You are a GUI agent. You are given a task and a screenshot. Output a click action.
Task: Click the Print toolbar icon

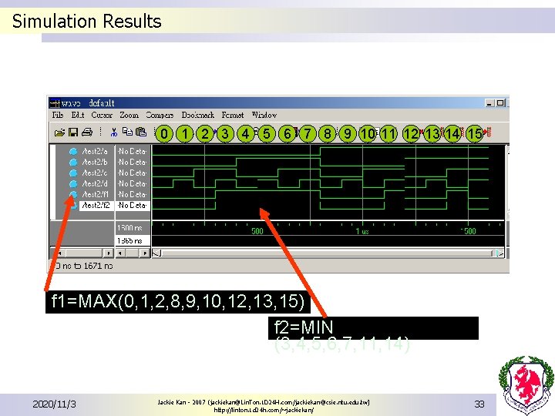coord(86,133)
